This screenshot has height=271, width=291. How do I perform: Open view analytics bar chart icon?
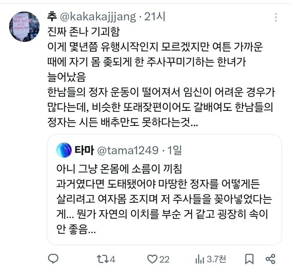(x=199, y=259)
